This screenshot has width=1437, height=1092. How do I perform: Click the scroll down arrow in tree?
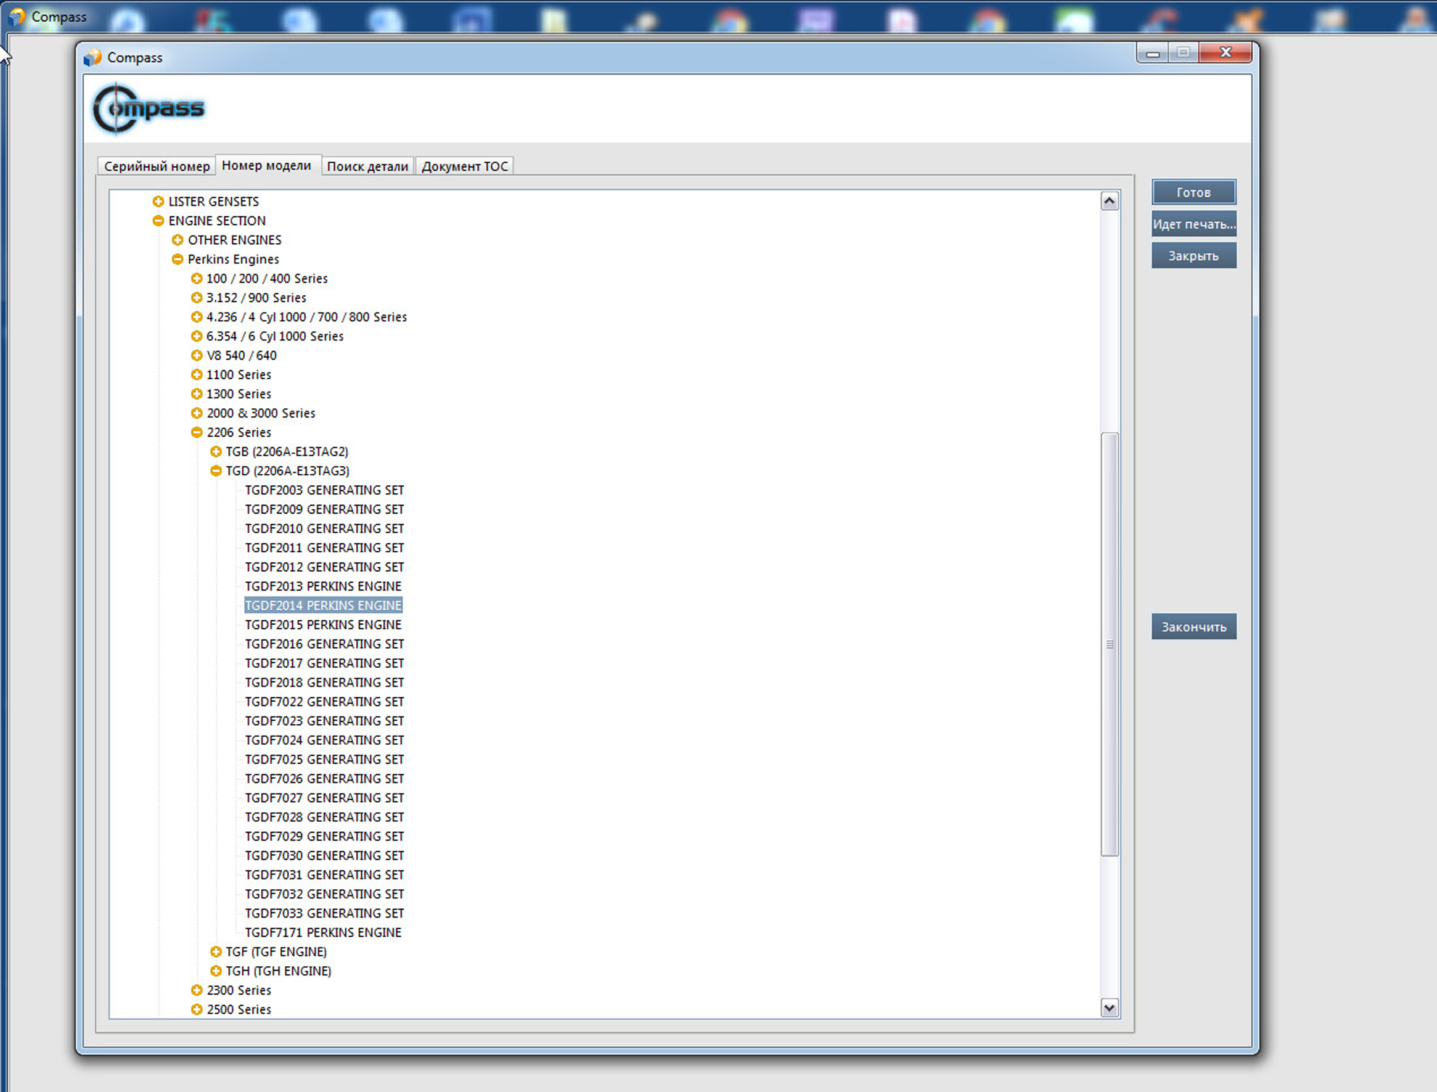[1110, 1008]
